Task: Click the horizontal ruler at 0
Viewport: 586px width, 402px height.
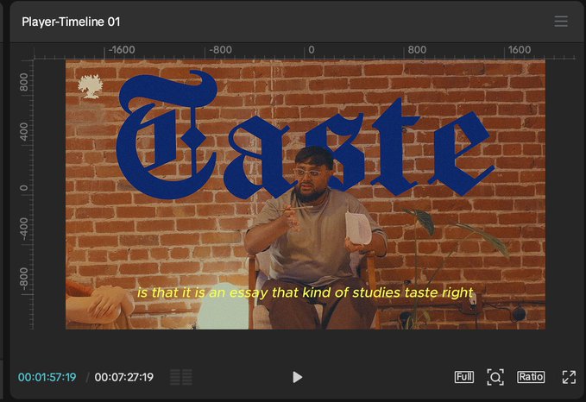Action: 311,50
